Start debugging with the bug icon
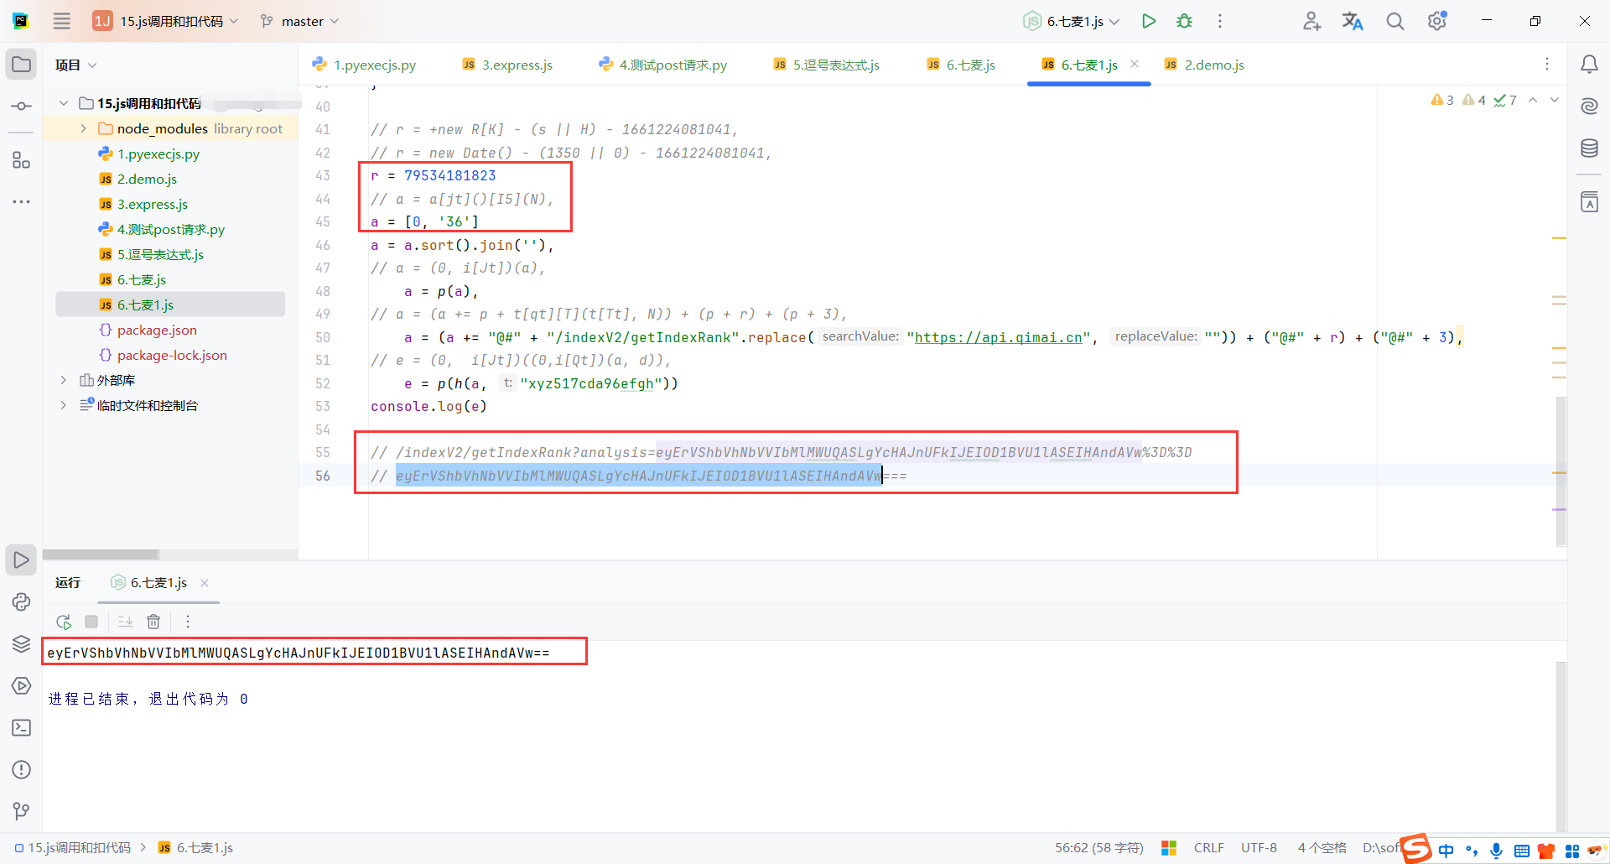Screen dimensions: 1610x864 [x=1184, y=21]
